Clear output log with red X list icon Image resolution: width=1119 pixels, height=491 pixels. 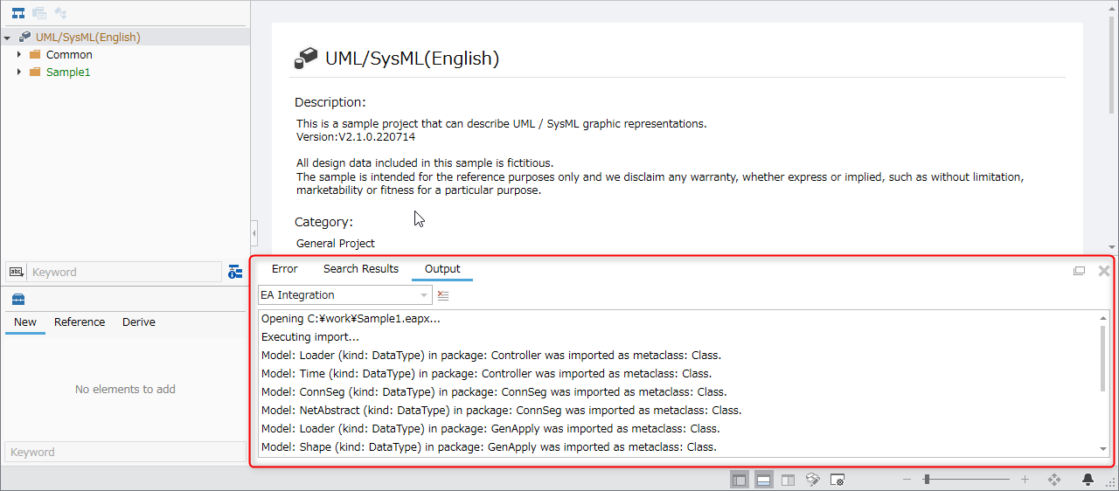(443, 295)
